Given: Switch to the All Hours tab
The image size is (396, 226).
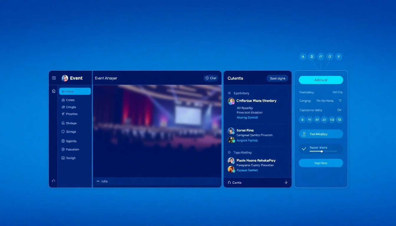Looking at the screenshot, I should tap(75, 91).
